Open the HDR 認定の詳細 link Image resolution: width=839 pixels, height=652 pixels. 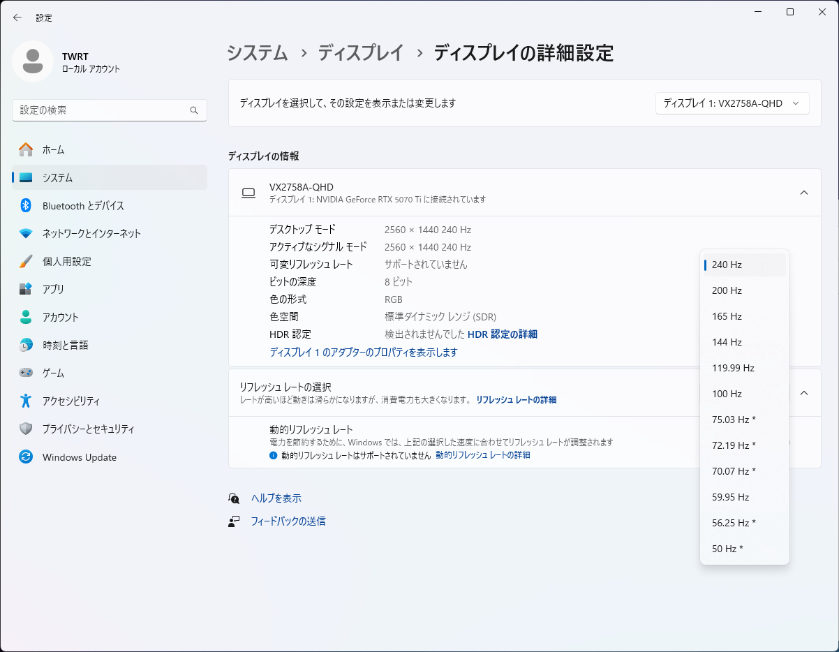tap(502, 334)
